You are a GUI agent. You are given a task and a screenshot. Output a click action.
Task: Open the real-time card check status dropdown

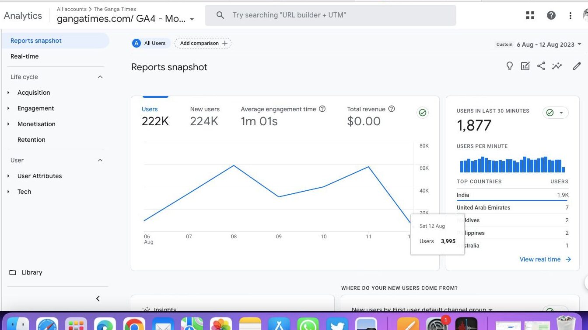pyautogui.click(x=556, y=113)
